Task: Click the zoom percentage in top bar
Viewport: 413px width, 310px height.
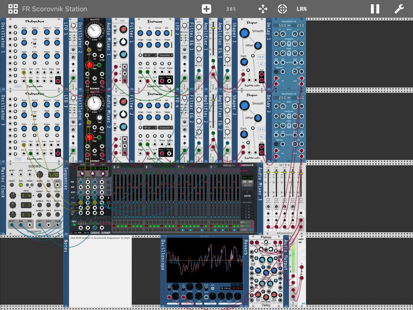Action: coord(231,9)
